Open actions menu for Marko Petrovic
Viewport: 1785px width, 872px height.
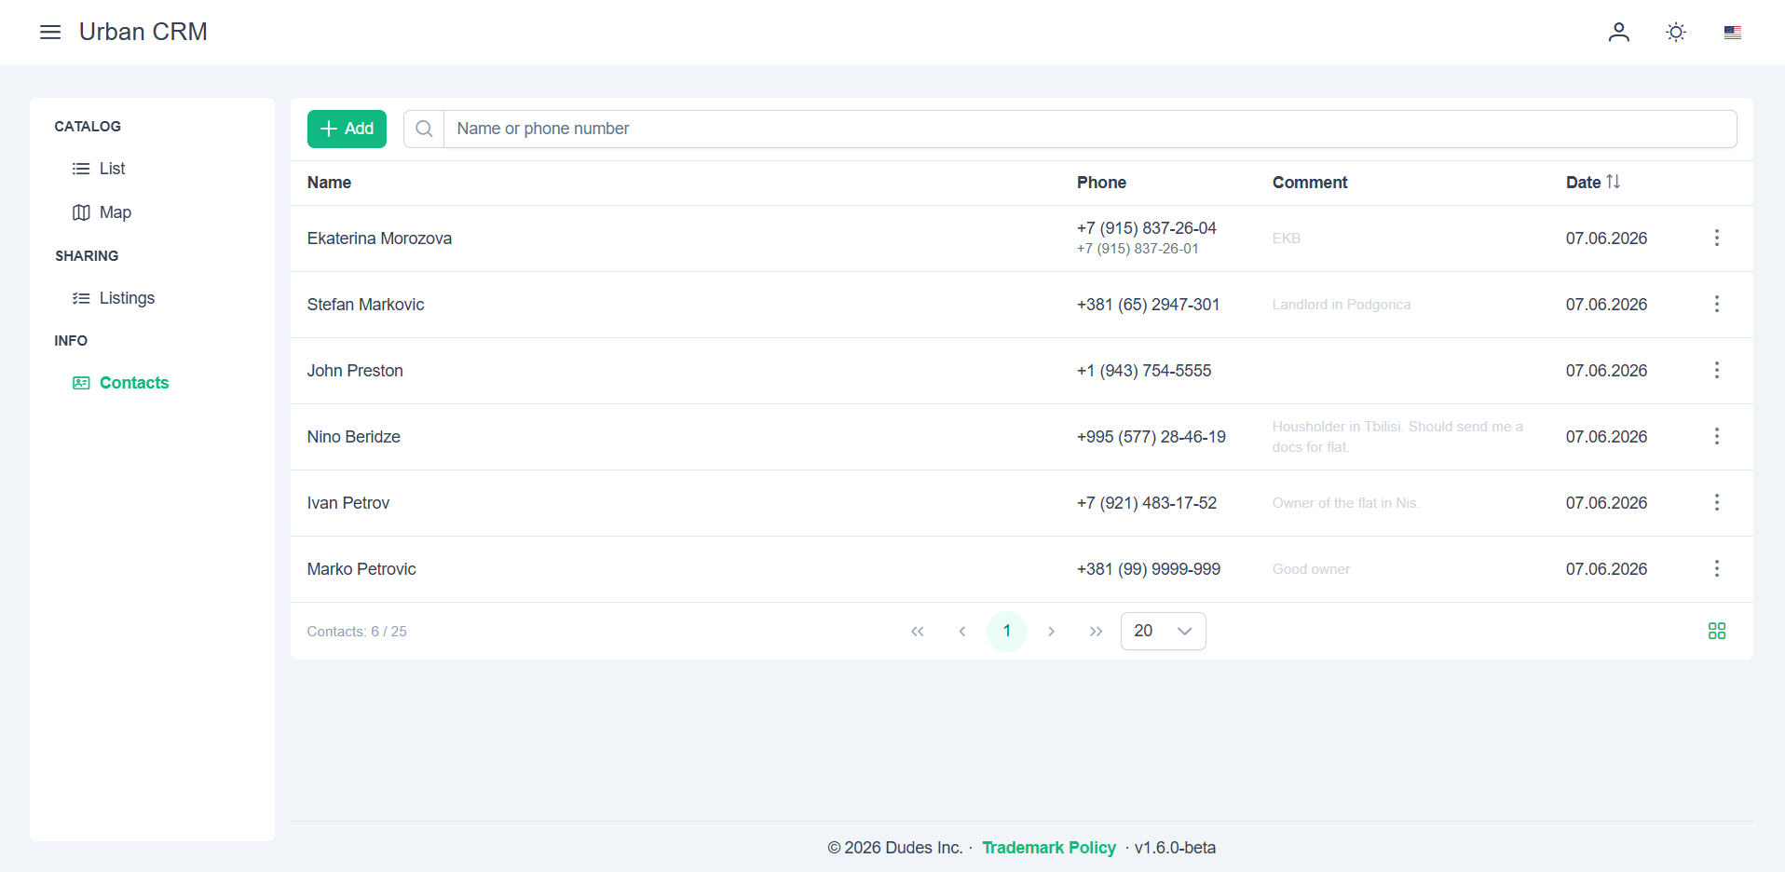1717,569
